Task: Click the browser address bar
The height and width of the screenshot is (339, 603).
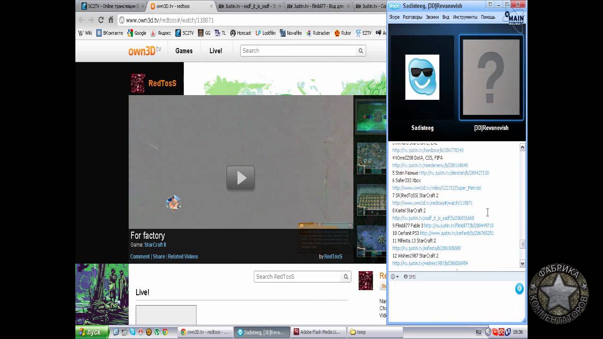Action: click(x=252, y=20)
